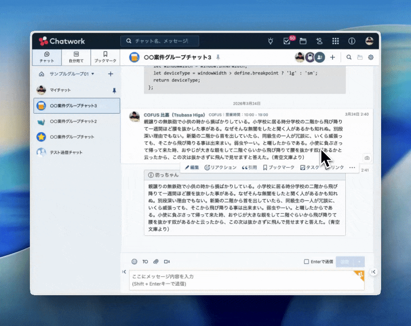The image size is (411, 326).
Task: Click リアクション on message toolbar
Action: pyautogui.click(x=220, y=168)
